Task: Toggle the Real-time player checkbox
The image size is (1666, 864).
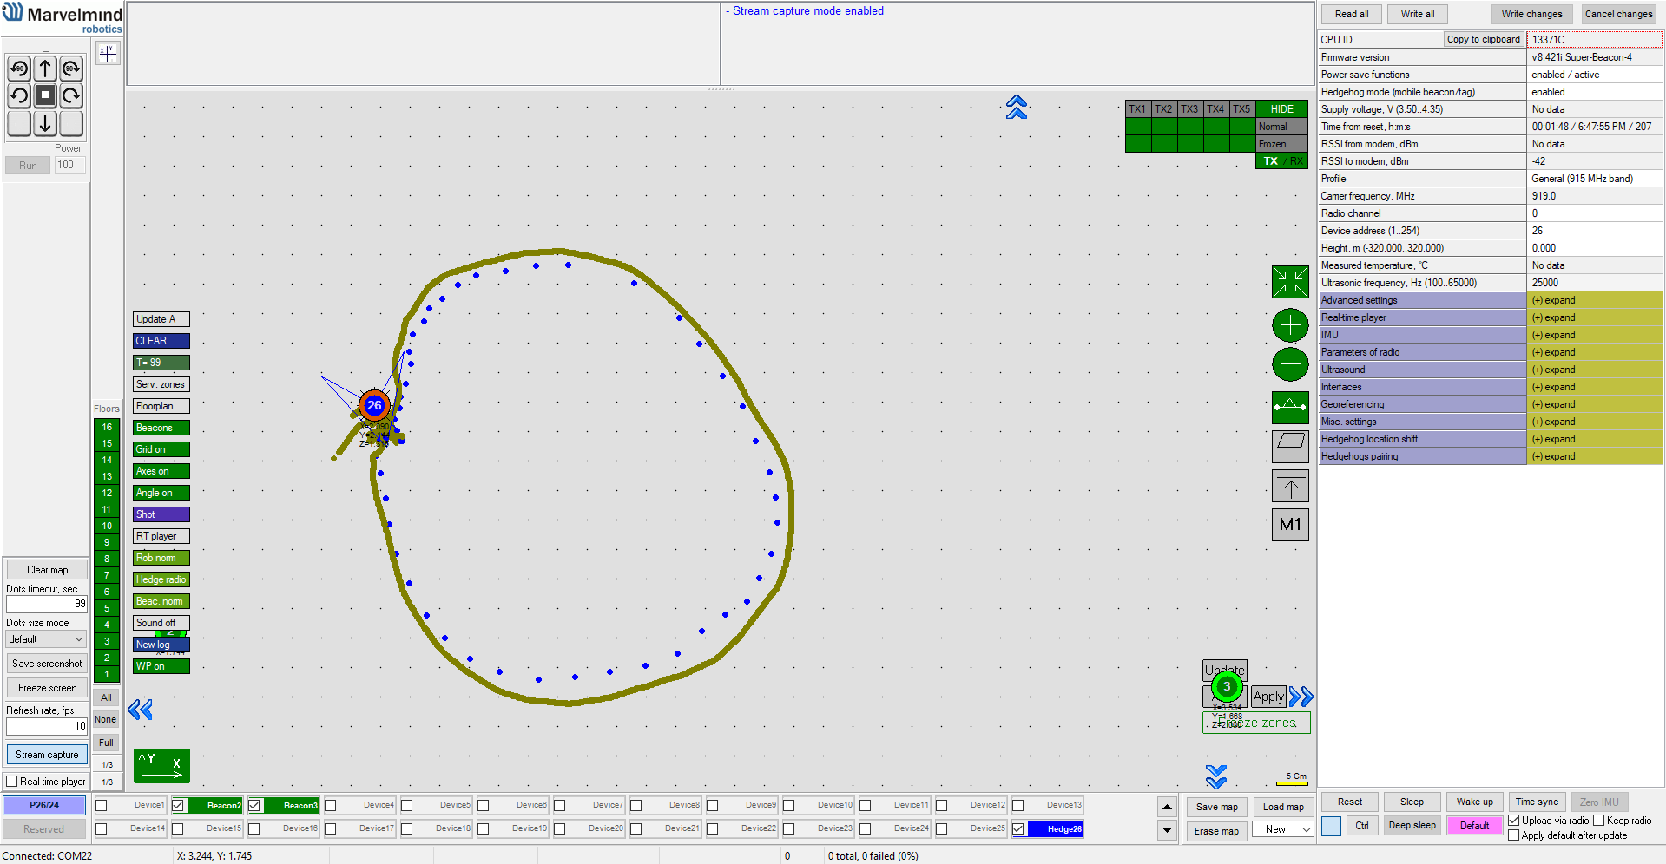Action: (x=12, y=782)
